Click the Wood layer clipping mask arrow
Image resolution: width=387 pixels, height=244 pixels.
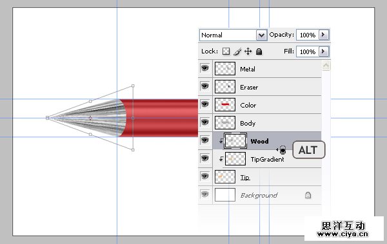click(221, 141)
